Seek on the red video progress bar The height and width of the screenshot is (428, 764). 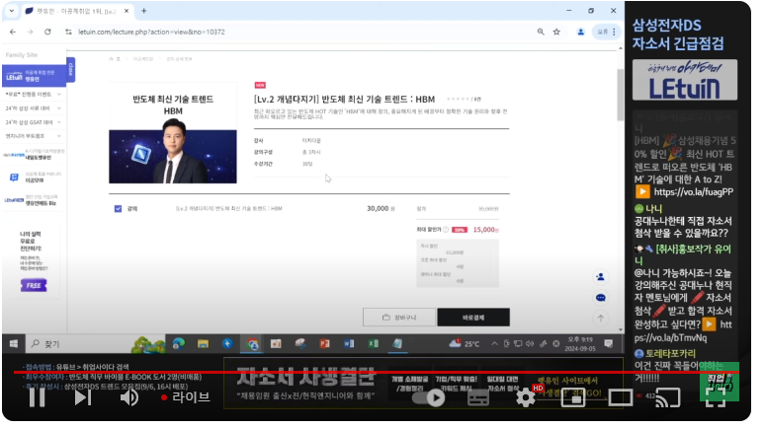coord(297,374)
